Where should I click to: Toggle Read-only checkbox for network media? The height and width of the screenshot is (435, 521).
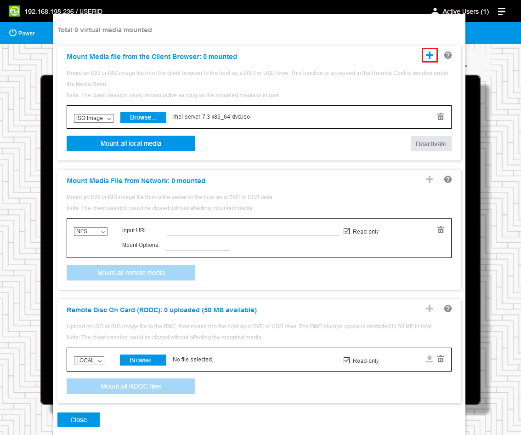coord(347,231)
